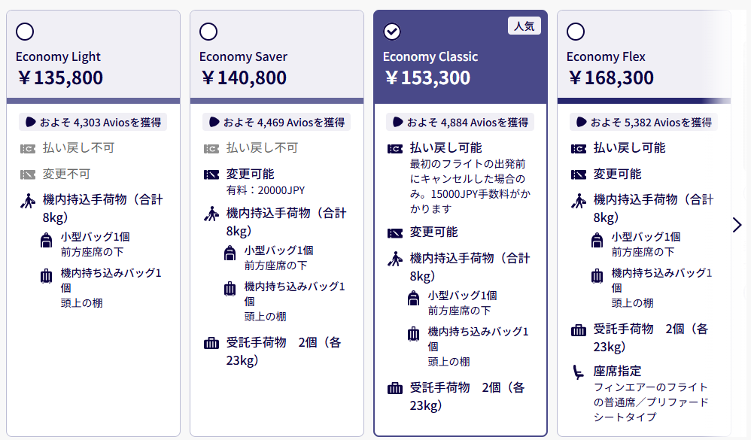The image size is (751, 440).
Task: Click checked baggage suitcase icon in Economy Classic
Action: click(x=394, y=388)
